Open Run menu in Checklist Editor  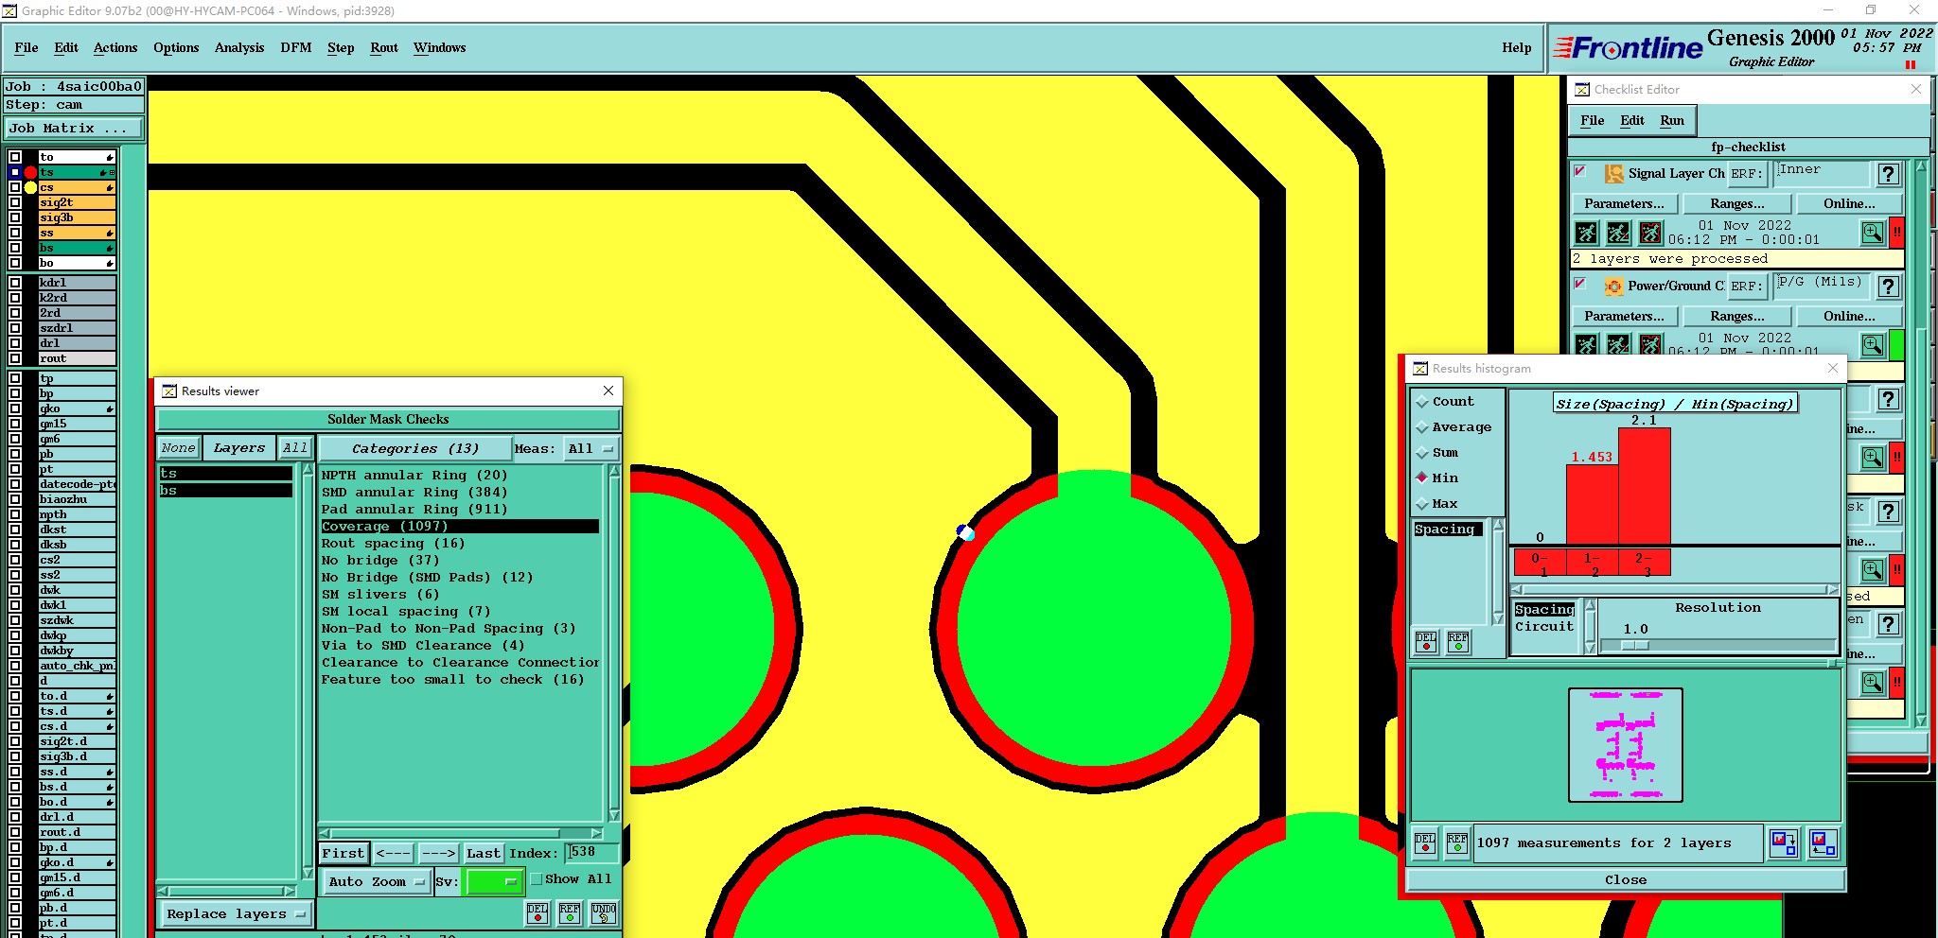pyautogui.click(x=1672, y=121)
